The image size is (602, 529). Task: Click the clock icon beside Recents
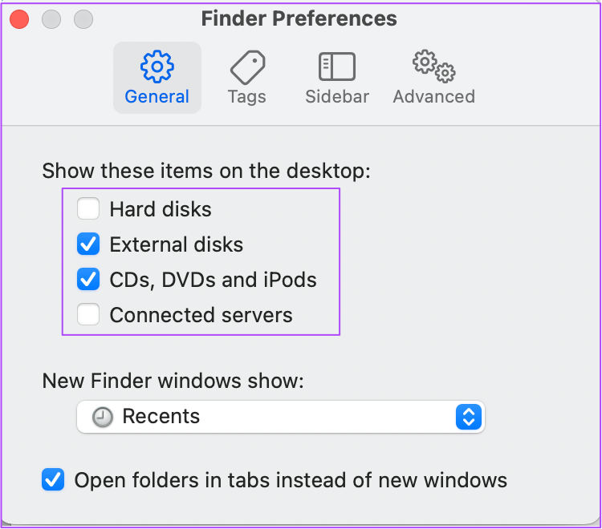point(103,417)
